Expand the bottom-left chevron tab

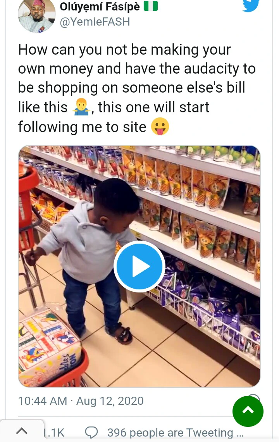(x=22, y=430)
